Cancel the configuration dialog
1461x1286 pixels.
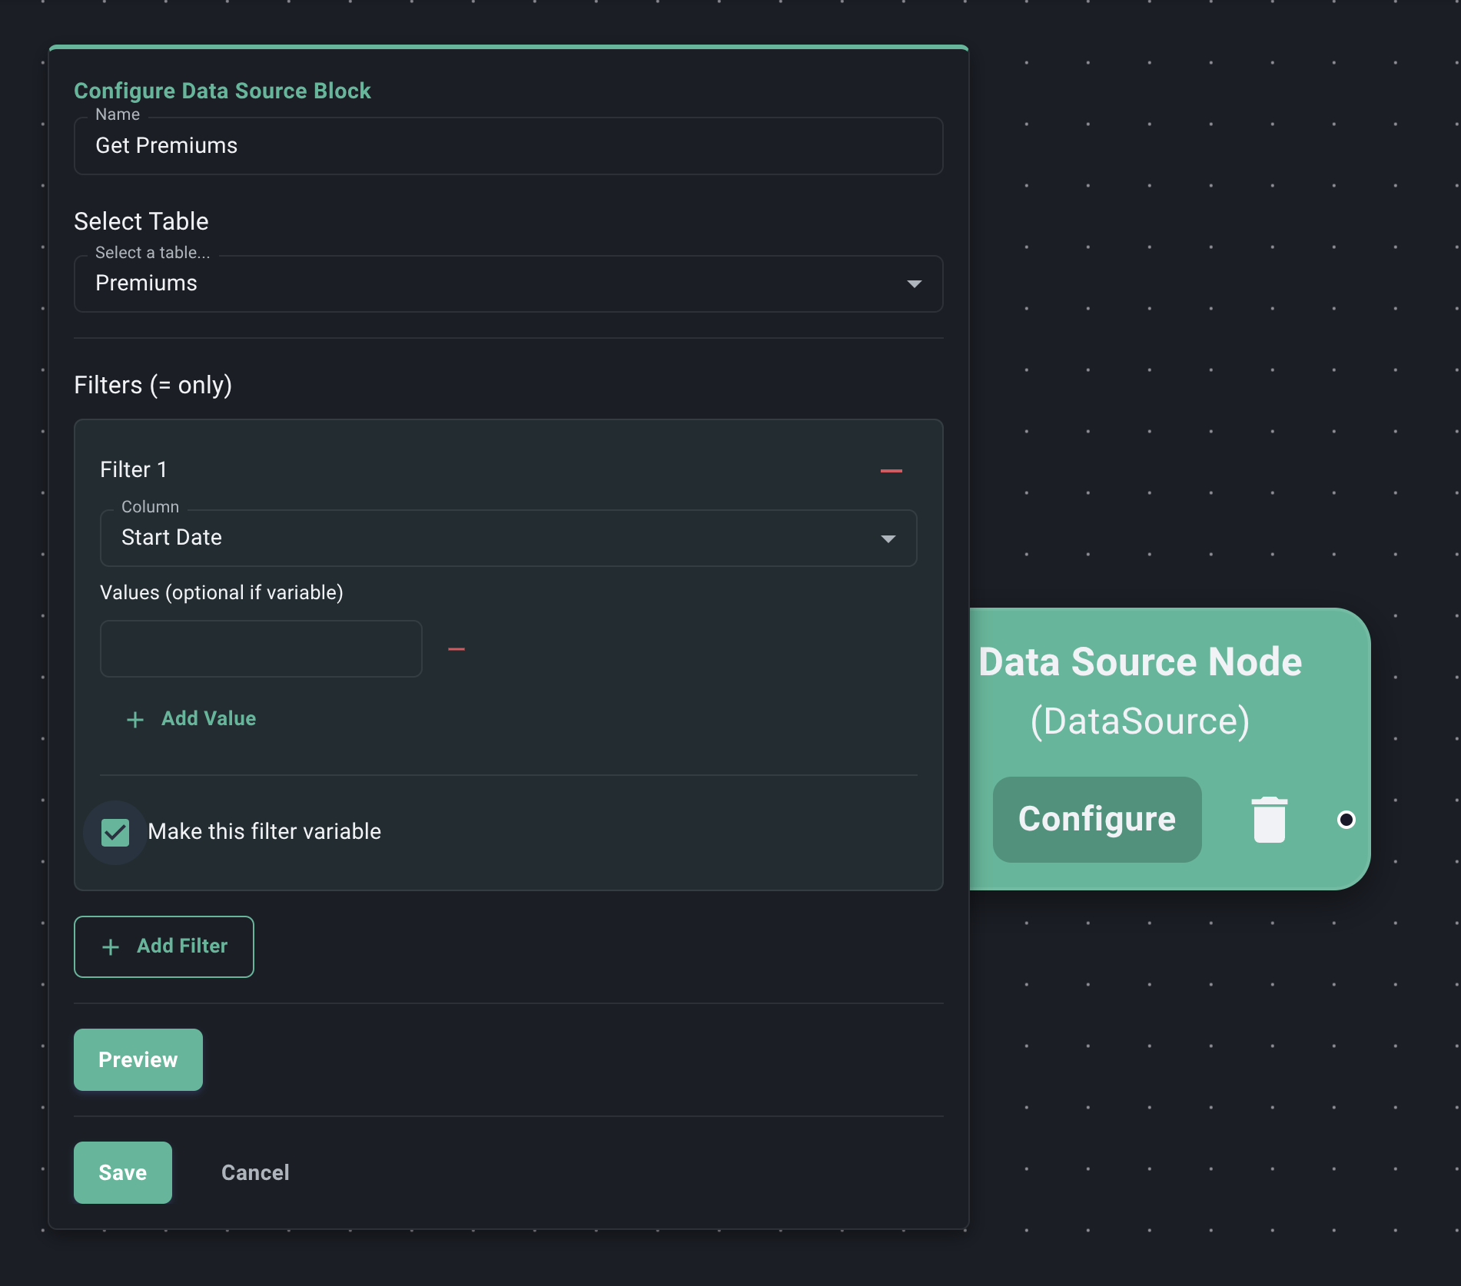pos(254,1172)
